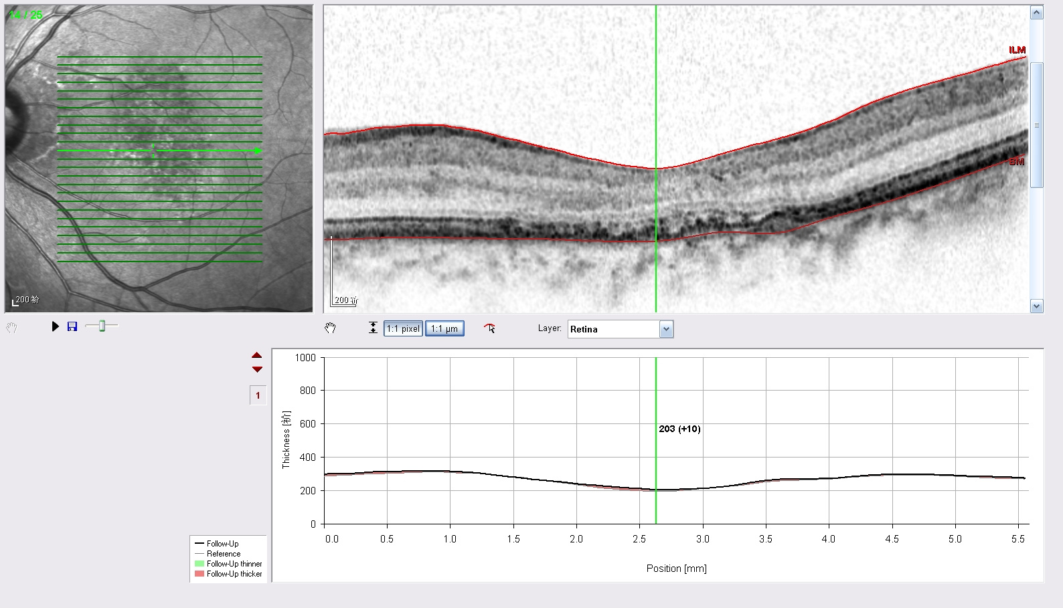1063x608 pixels.
Task: Click the 5.5 value on position axis
Action: (x=1018, y=539)
